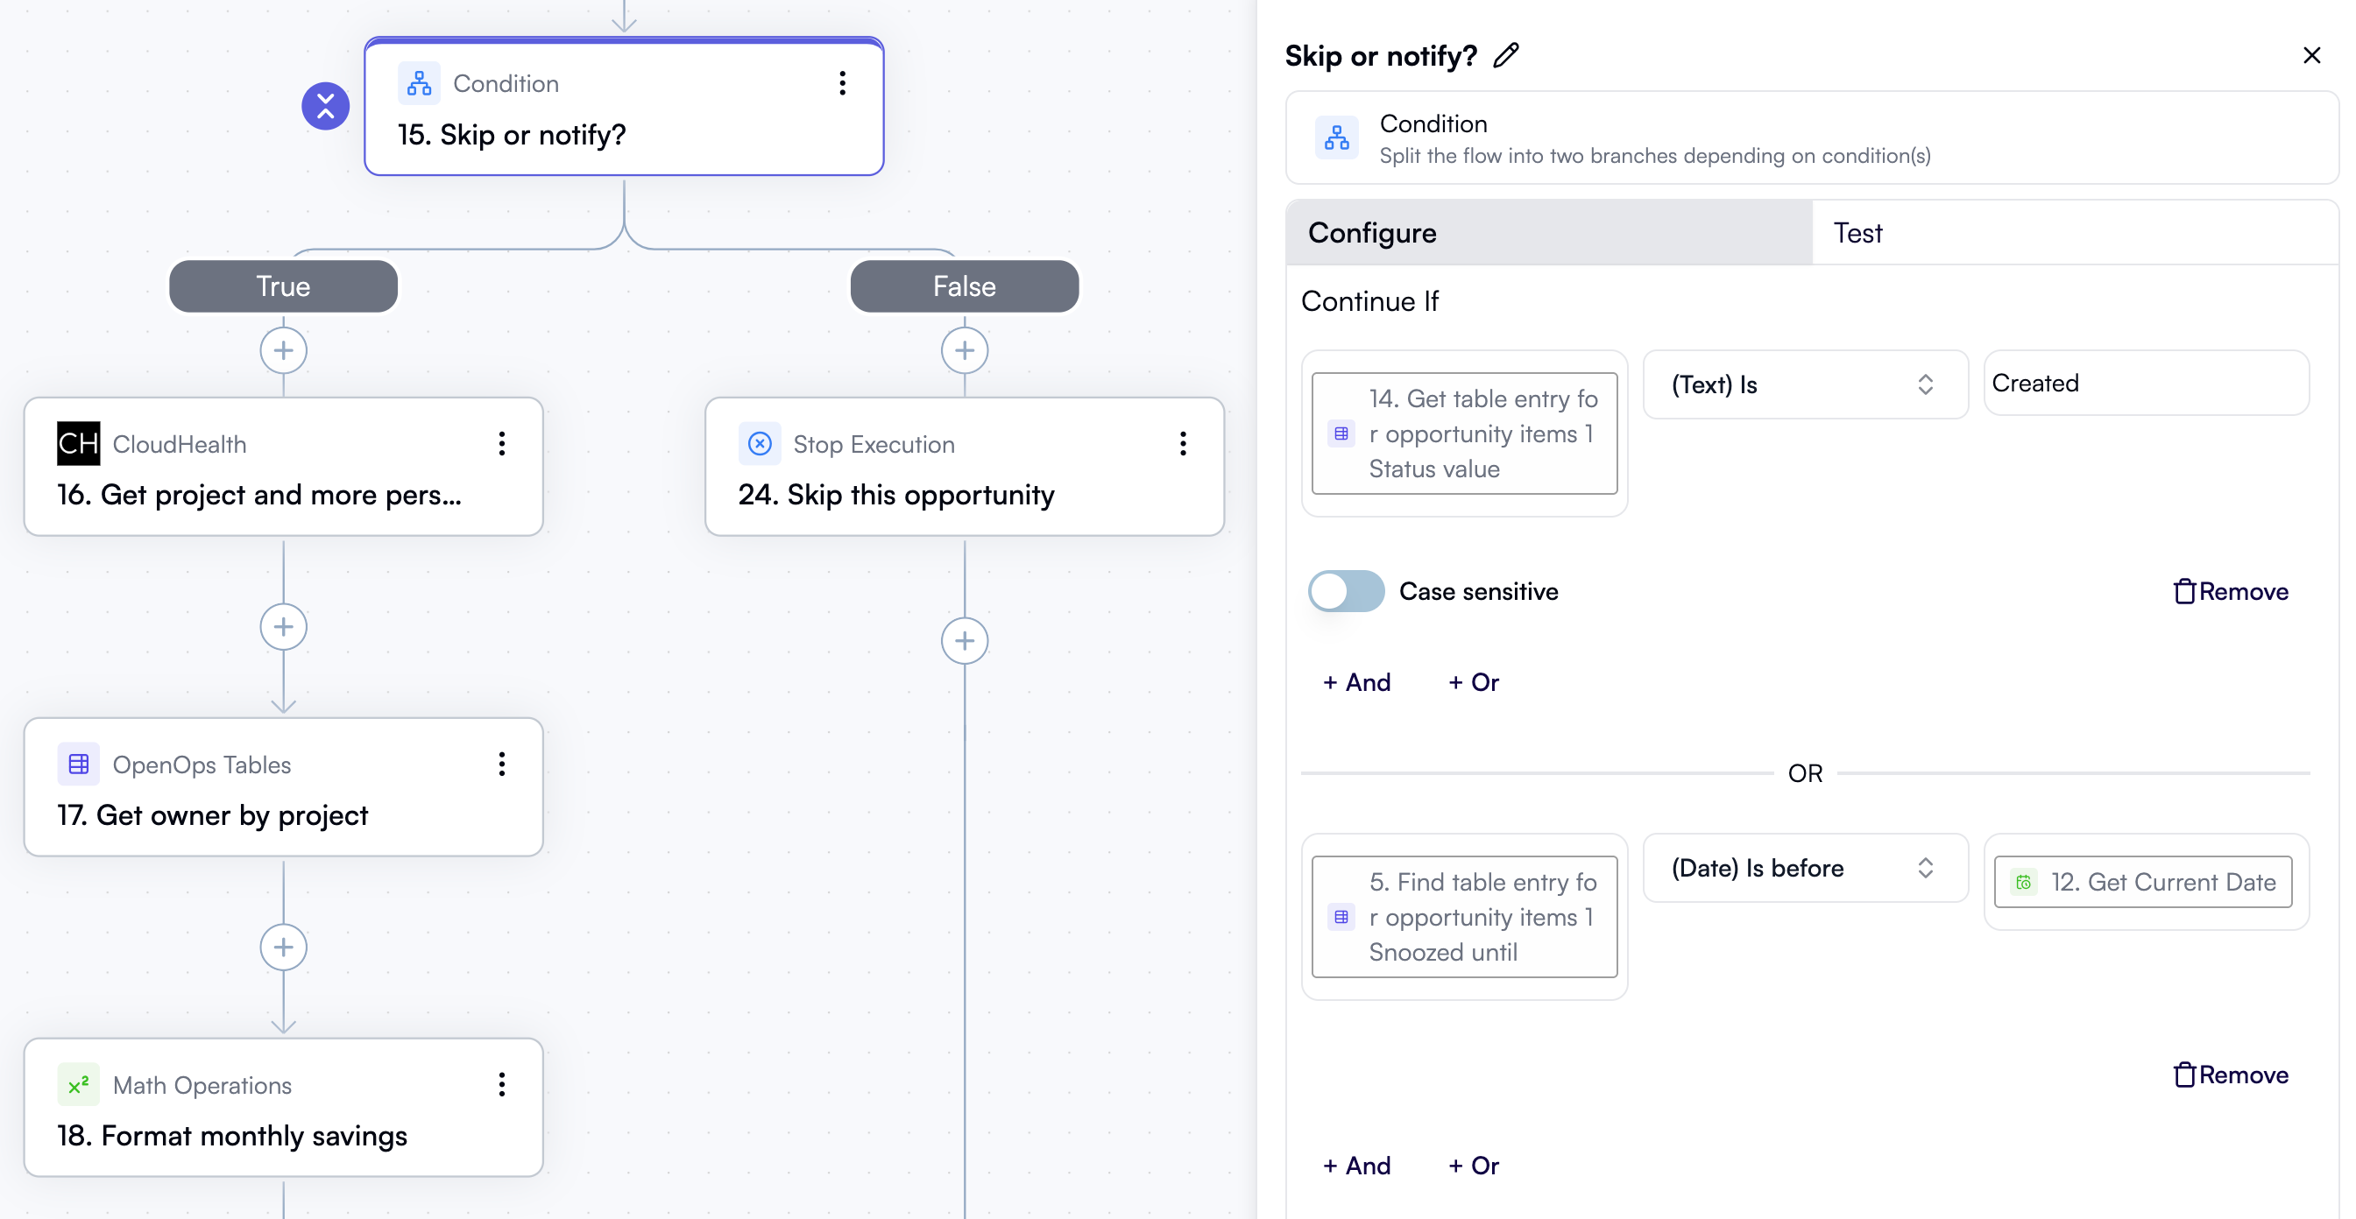Image resolution: width=2356 pixels, height=1219 pixels.
Task: Switch to the Test tab
Action: tap(1857, 233)
